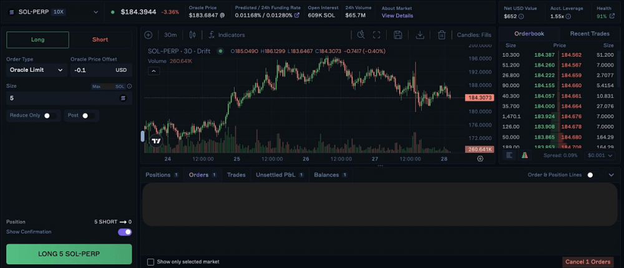This screenshot has height=268, width=624.
Task: Select the Short side tab
Action: [100, 40]
